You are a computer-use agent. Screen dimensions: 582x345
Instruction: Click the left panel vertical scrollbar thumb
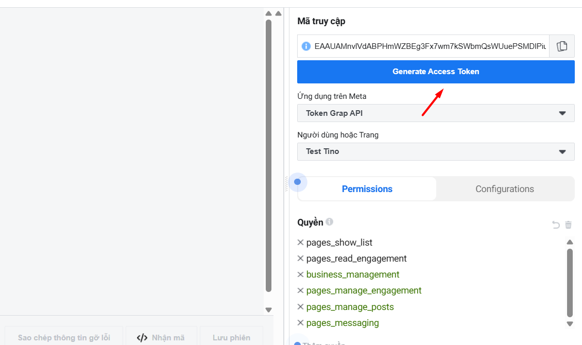point(269,156)
